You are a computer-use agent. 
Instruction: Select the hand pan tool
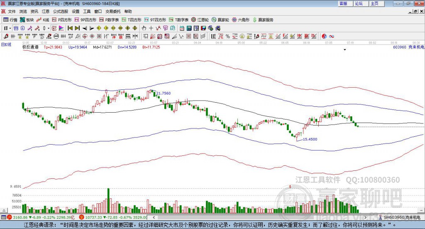pos(144,28)
